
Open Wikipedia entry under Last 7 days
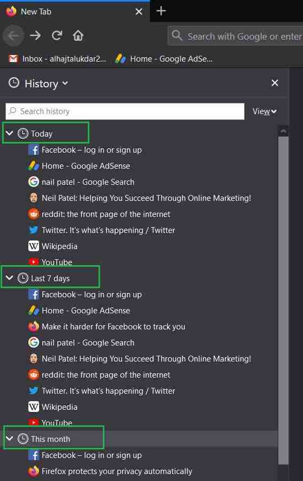pyautogui.click(x=53, y=407)
